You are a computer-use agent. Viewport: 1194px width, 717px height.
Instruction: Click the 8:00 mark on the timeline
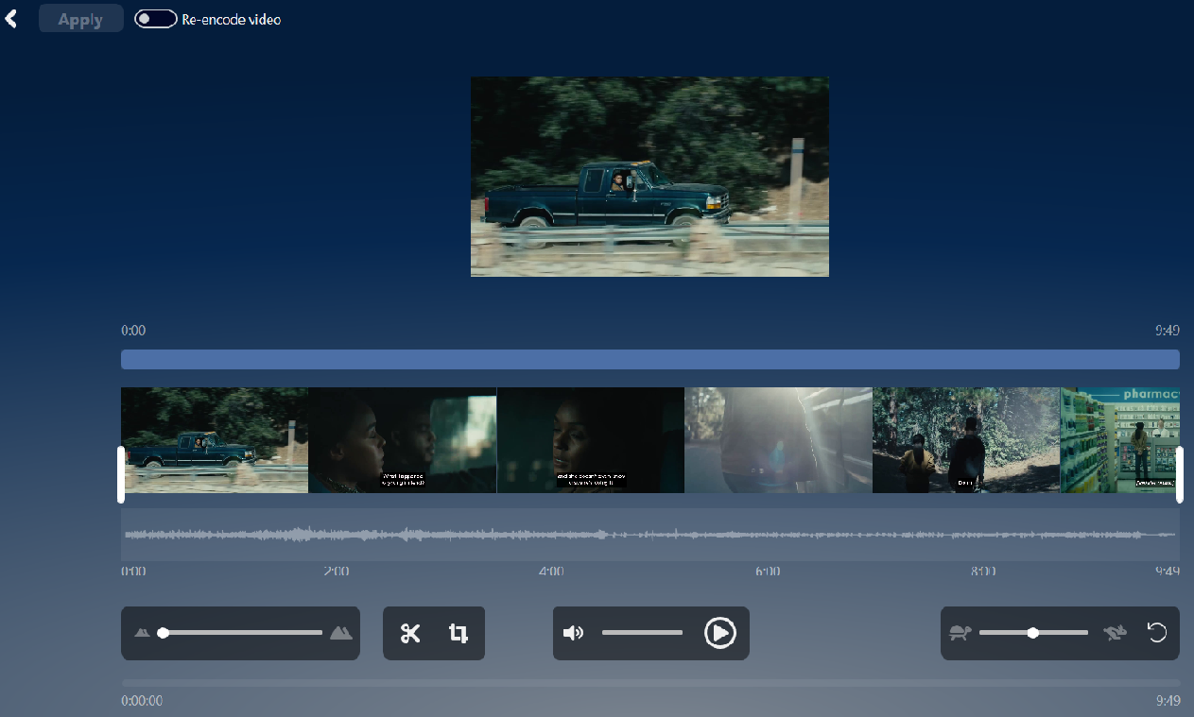[x=983, y=572]
